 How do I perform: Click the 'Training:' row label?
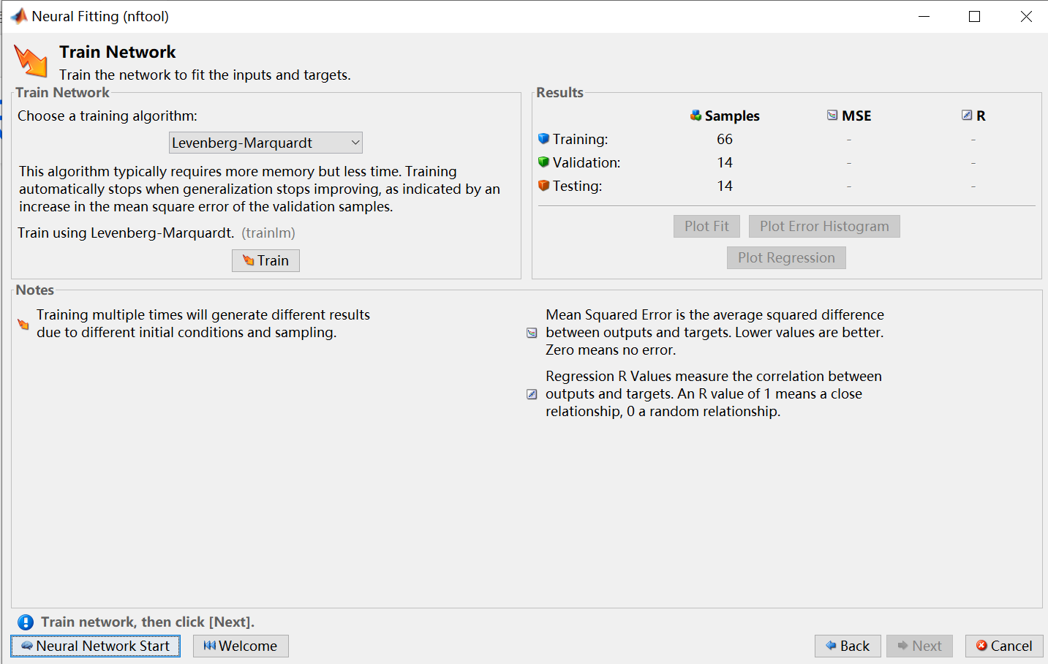click(581, 139)
